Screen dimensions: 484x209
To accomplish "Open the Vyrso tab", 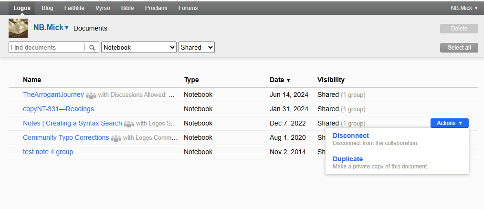I will tap(103, 8).
